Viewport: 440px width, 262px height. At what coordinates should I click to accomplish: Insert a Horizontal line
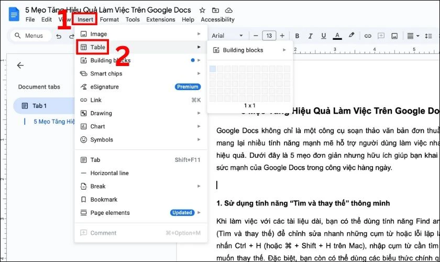[x=141, y=173]
